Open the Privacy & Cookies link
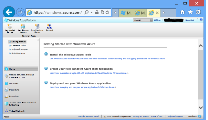Viewport: 208px width, 120px height. 140,116
